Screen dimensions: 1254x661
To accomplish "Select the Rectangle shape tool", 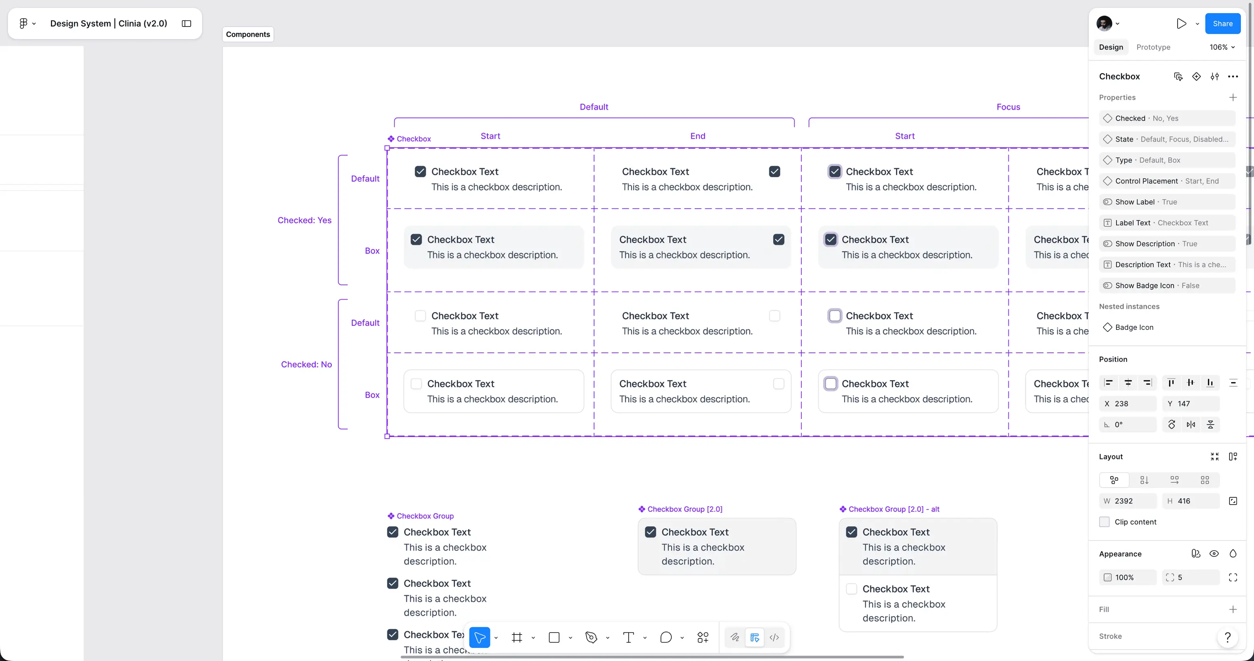I will tap(554, 637).
